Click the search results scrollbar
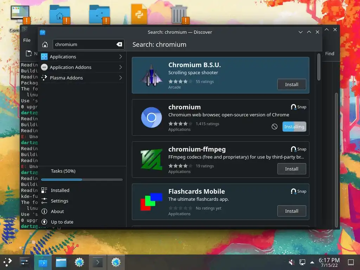 pyautogui.click(x=319, y=67)
